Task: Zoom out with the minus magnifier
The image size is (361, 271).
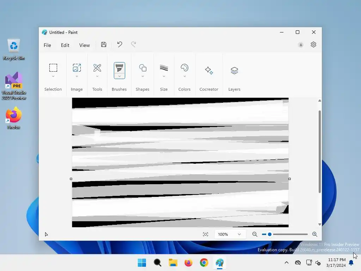Action: [255, 234]
